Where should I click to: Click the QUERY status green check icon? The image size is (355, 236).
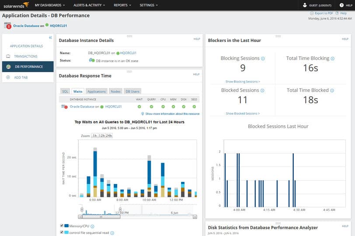[151, 107]
